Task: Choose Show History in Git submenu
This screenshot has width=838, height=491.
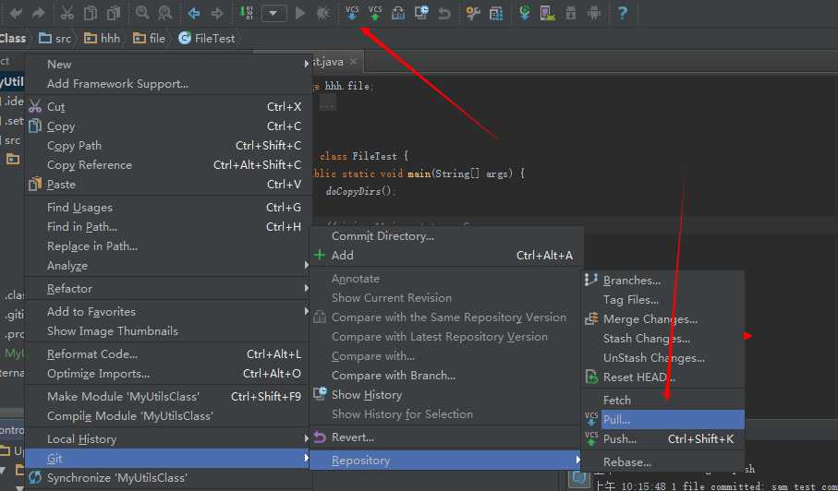Action: coord(447,395)
